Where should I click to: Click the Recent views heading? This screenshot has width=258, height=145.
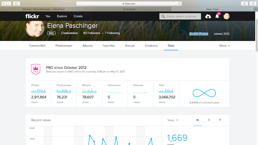41,120
